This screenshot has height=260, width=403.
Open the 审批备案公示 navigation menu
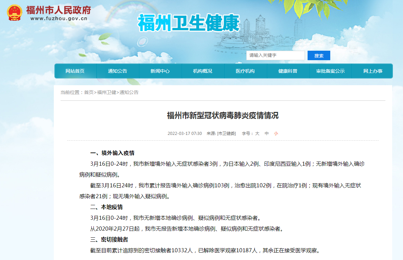tap(331, 71)
